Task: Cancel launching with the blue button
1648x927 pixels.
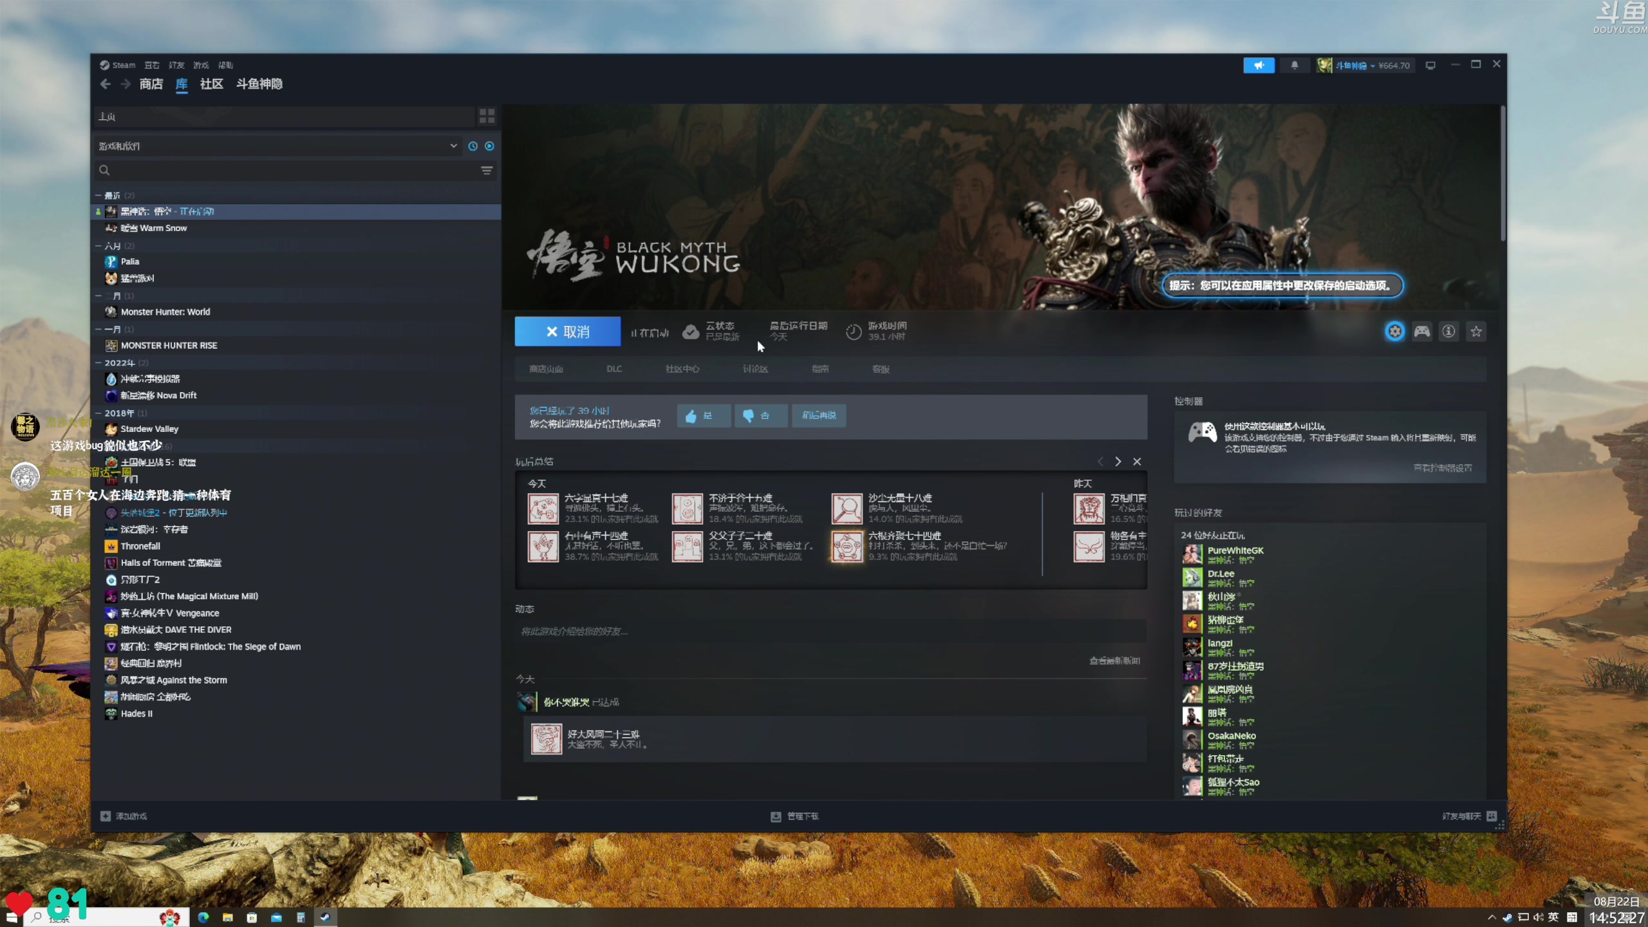Action: point(568,332)
